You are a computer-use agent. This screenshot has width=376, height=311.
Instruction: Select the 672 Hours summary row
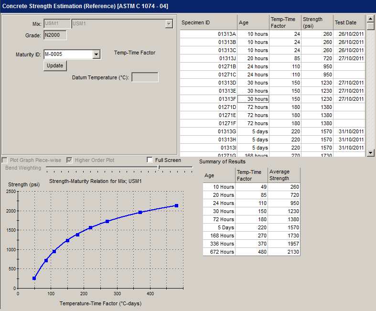(x=219, y=252)
